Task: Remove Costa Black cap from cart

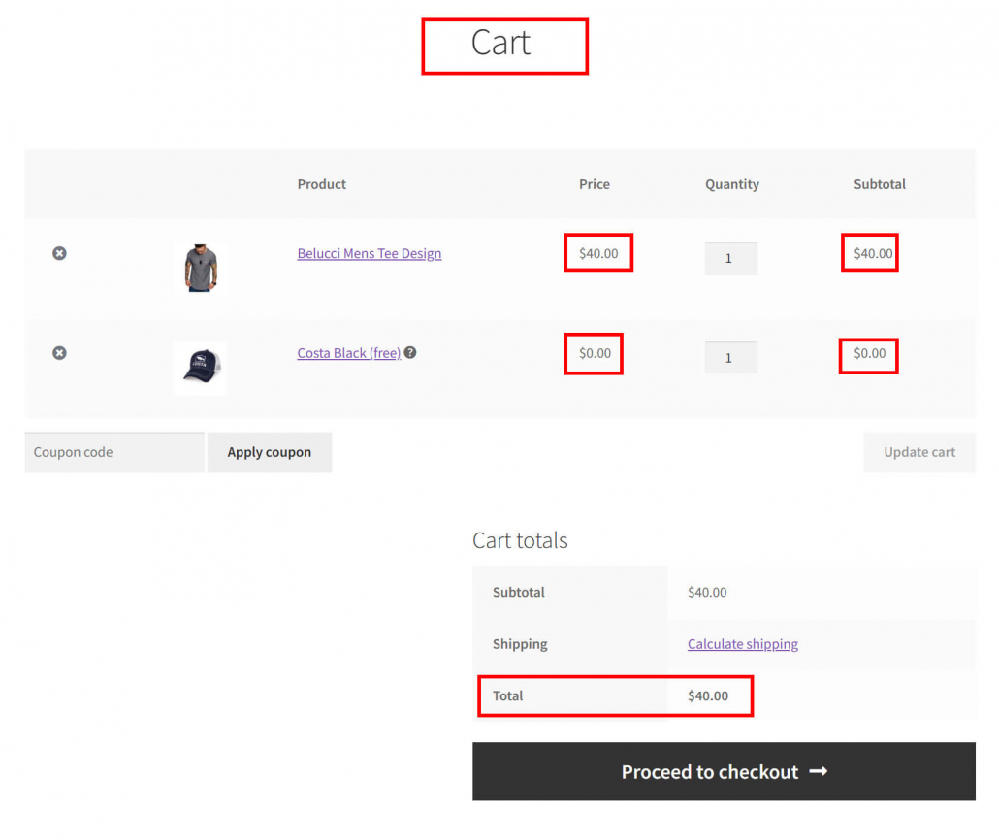Action: (x=59, y=353)
